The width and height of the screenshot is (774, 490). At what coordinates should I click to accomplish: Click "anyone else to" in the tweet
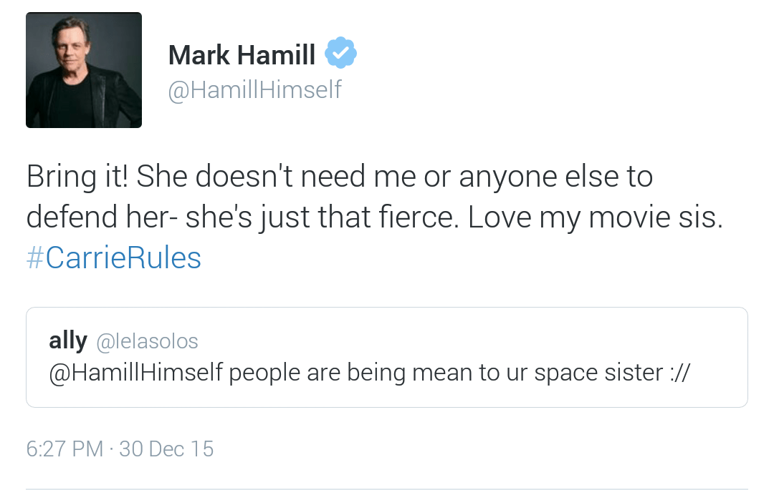pyautogui.click(x=555, y=177)
